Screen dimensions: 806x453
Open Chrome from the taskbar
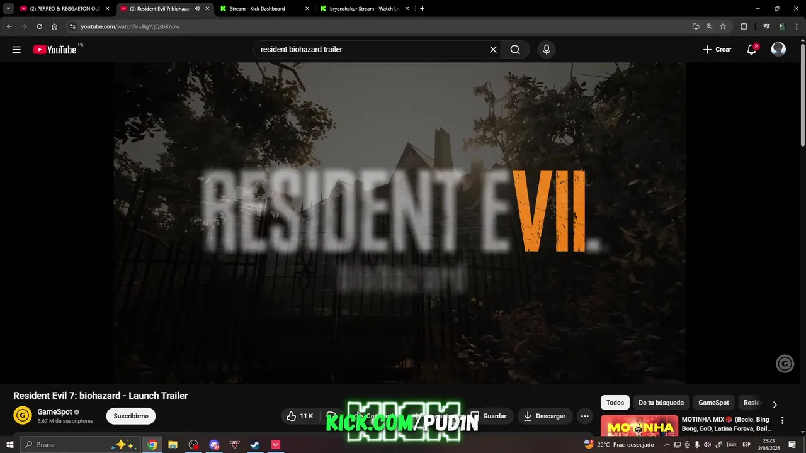[152, 445]
